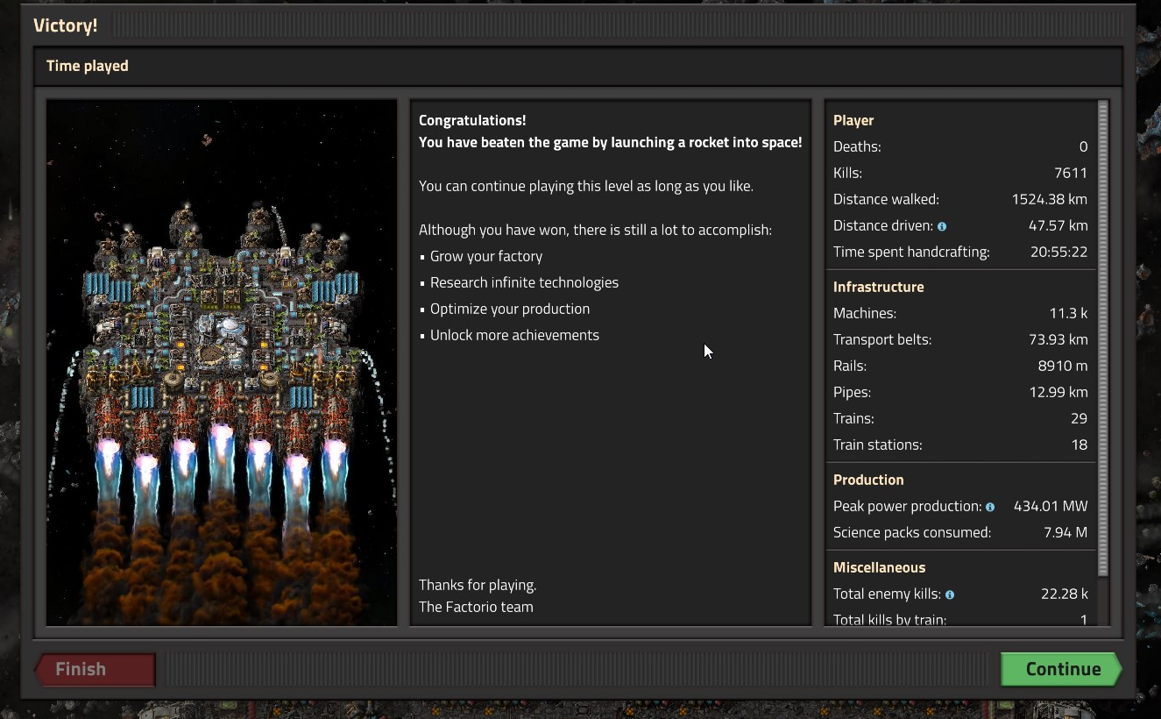Click the red Finish button
This screenshot has width=1161, height=719.
click(x=95, y=669)
